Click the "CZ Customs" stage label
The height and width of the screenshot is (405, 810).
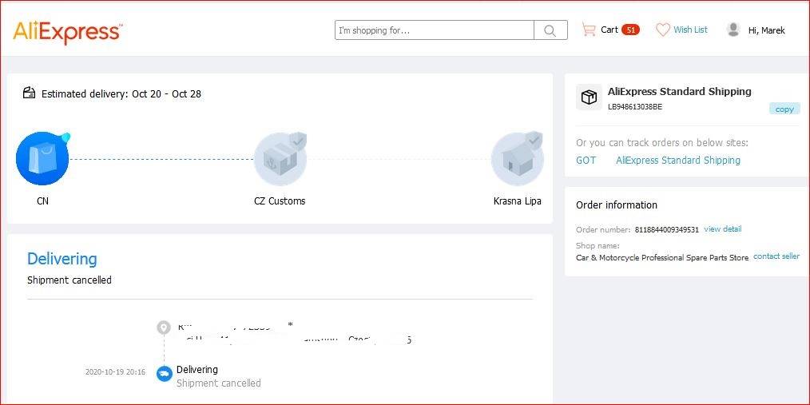point(280,201)
